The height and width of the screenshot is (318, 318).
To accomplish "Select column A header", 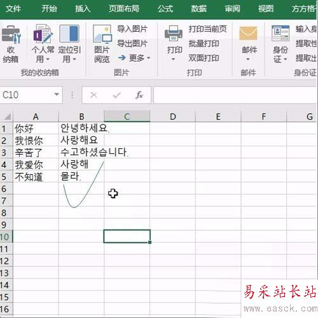I will pos(36,116).
